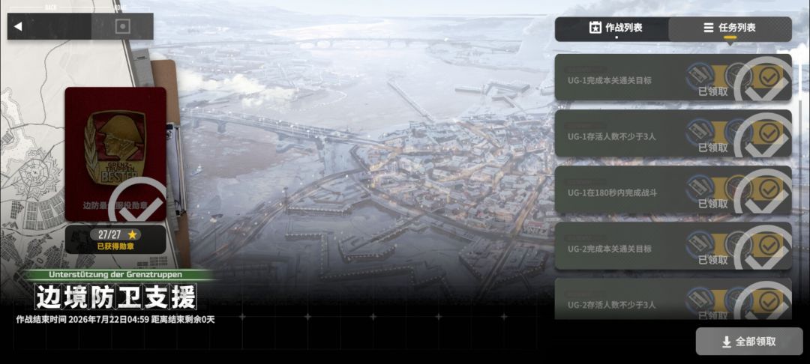Select the UG-2存活人数不少于3人 task entry
810x364 pixels.
coord(673,299)
